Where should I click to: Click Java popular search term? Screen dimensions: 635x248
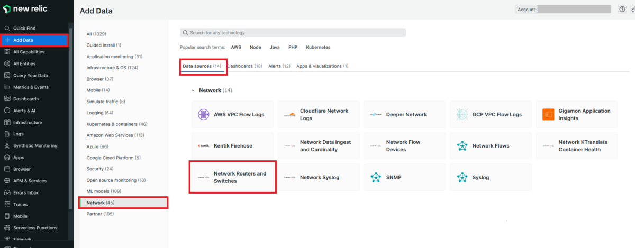coord(275,47)
